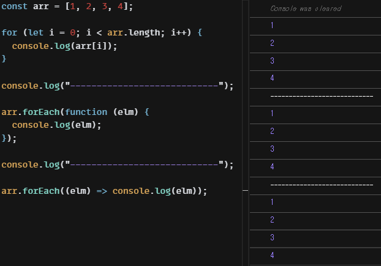The image size is (381, 266).
Task: Click the "function" keyword in forEach callback
Action: 86,112
